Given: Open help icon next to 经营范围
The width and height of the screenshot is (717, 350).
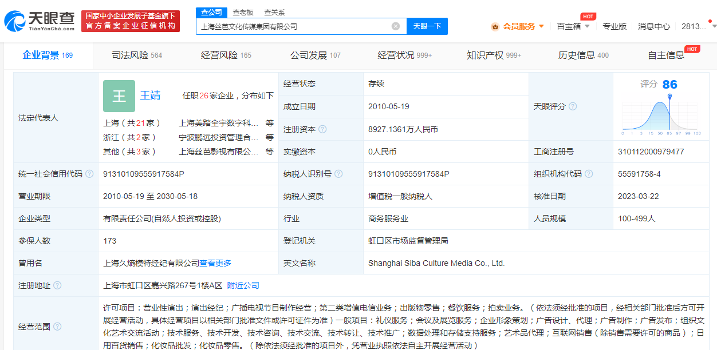Looking at the screenshot, I should click(x=57, y=327).
